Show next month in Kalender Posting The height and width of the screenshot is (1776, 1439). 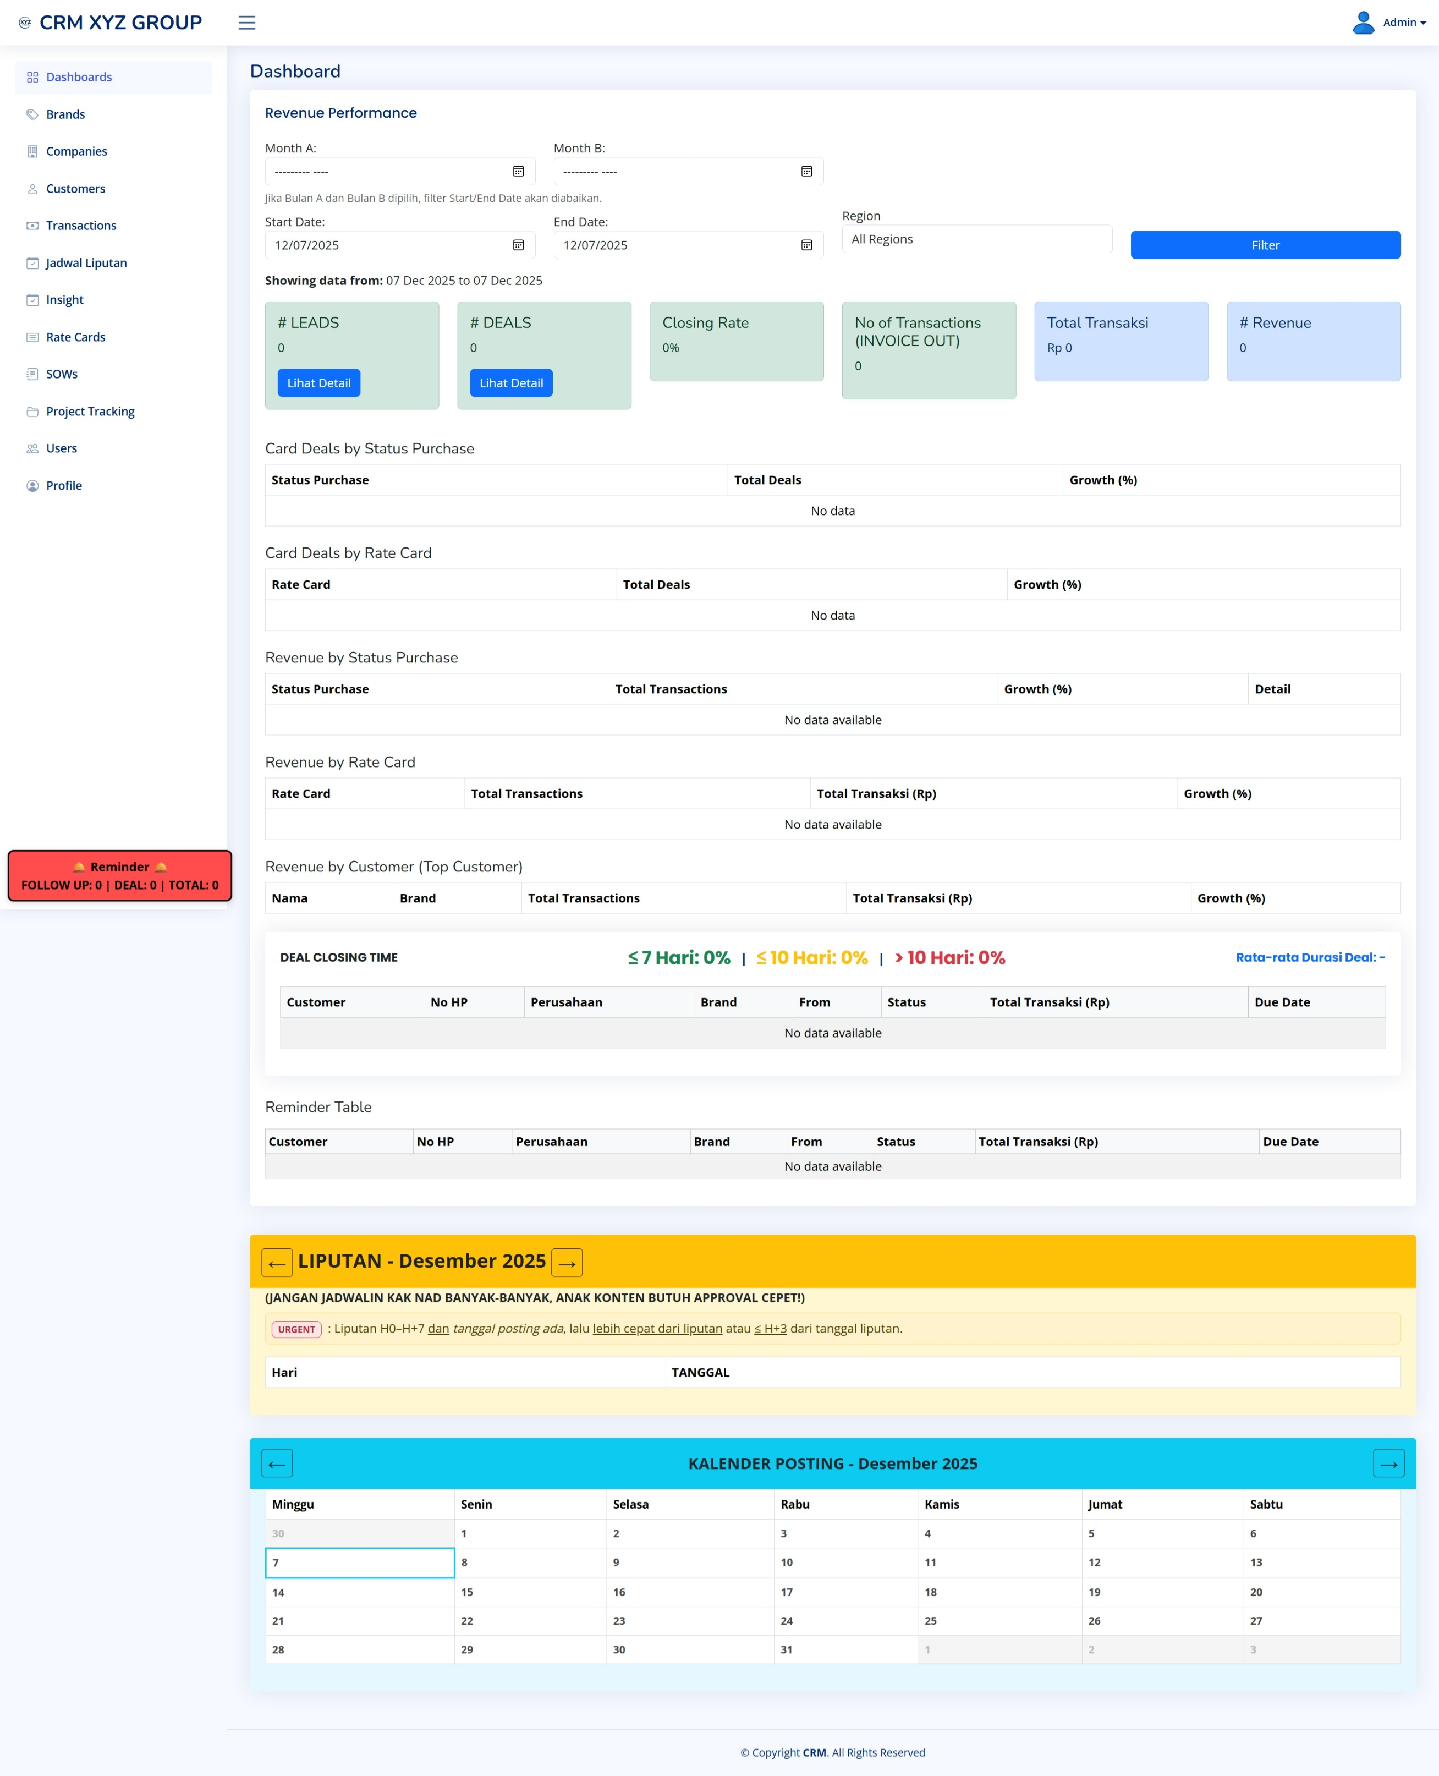click(1388, 1463)
